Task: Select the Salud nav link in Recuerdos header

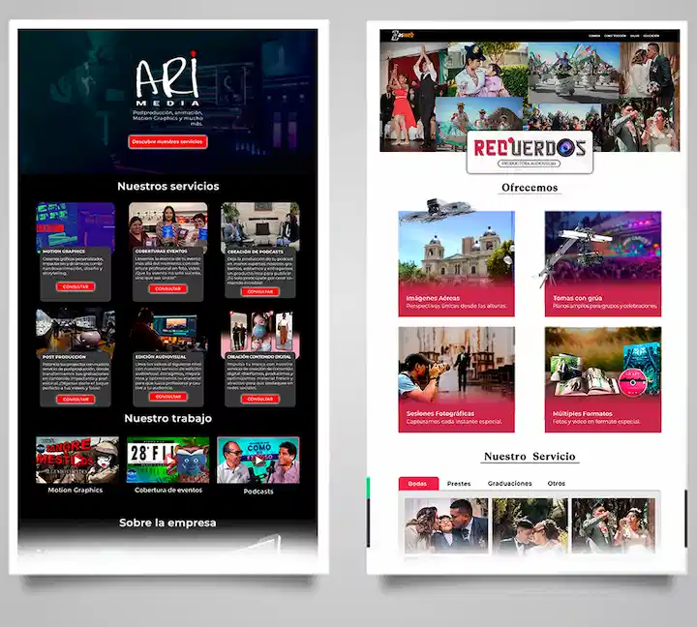Action: tap(635, 36)
